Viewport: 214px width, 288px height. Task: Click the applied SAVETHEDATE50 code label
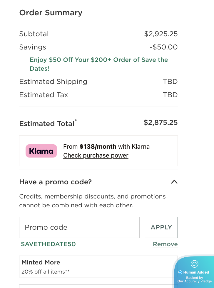tap(49, 244)
